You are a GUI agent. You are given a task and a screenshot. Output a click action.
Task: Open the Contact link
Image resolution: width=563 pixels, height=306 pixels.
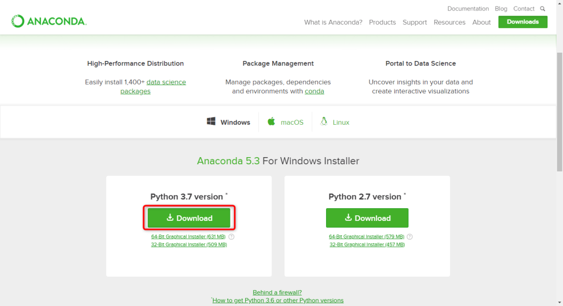[523, 9]
